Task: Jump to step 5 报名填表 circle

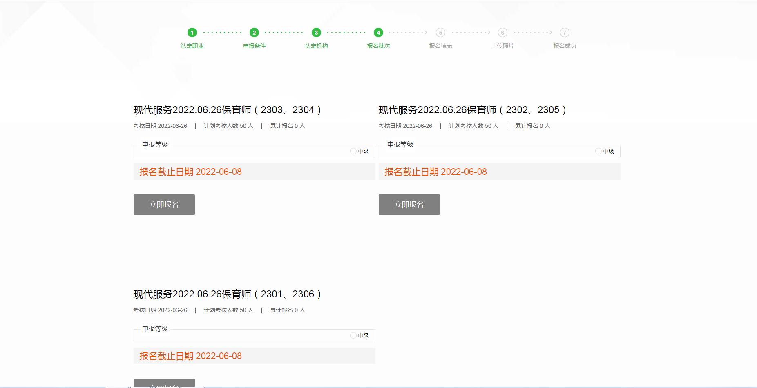Action: pyautogui.click(x=440, y=33)
